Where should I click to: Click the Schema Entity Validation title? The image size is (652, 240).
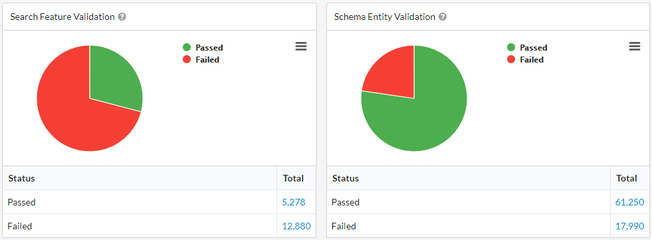[385, 17]
